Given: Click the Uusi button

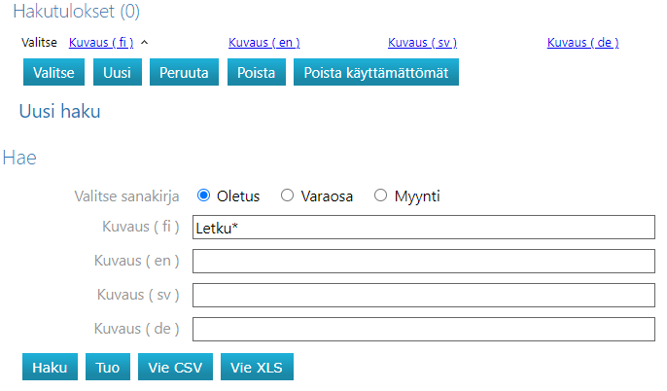Looking at the screenshot, I should tap(117, 73).
